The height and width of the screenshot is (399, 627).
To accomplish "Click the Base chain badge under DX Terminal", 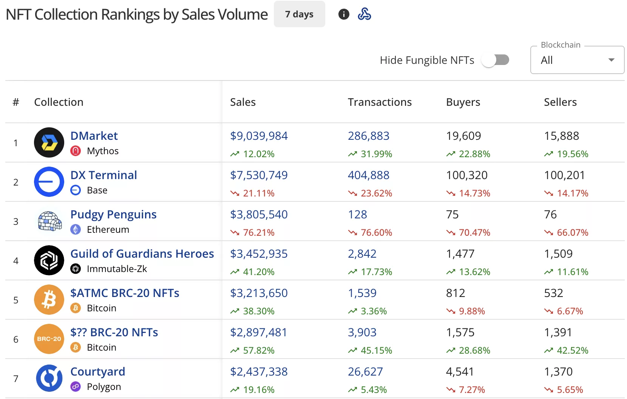I will [75, 190].
